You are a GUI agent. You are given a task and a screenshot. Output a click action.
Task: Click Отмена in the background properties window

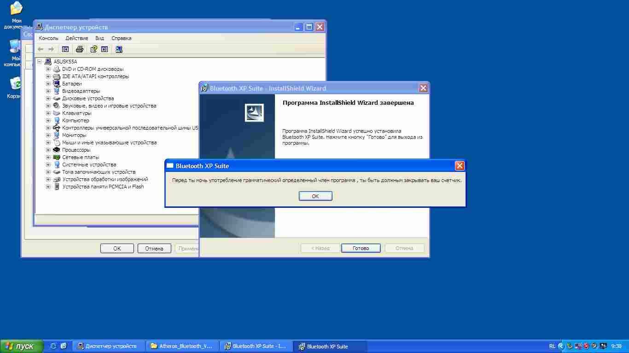pos(154,248)
